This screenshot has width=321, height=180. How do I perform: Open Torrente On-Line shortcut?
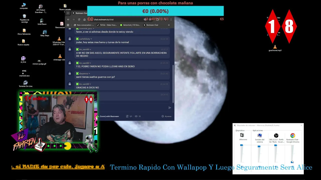coord(26,84)
